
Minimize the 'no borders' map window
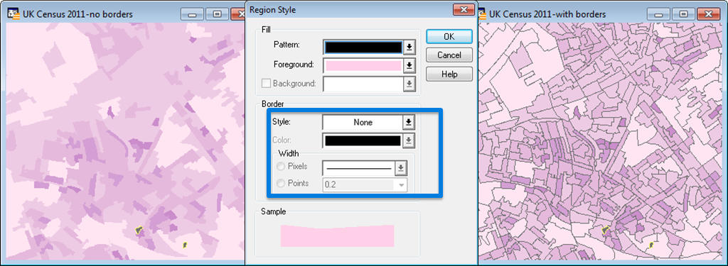coord(192,14)
